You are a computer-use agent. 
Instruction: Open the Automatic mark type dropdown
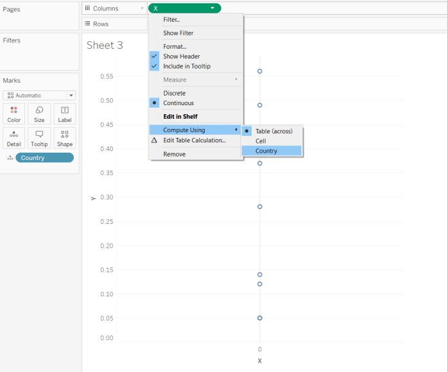(x=39, y=96)
